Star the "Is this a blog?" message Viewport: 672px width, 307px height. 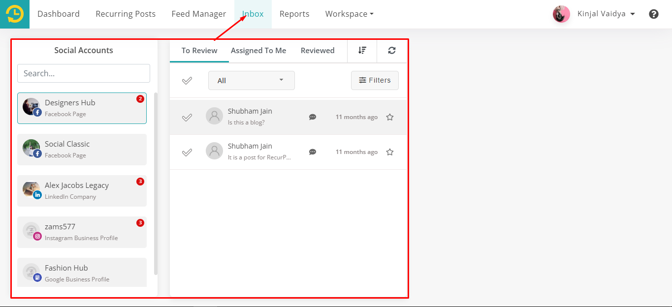pos(390,117)
